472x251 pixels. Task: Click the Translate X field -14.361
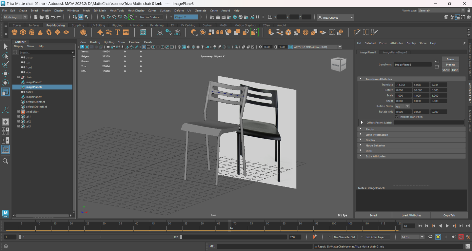pos(403,85)
